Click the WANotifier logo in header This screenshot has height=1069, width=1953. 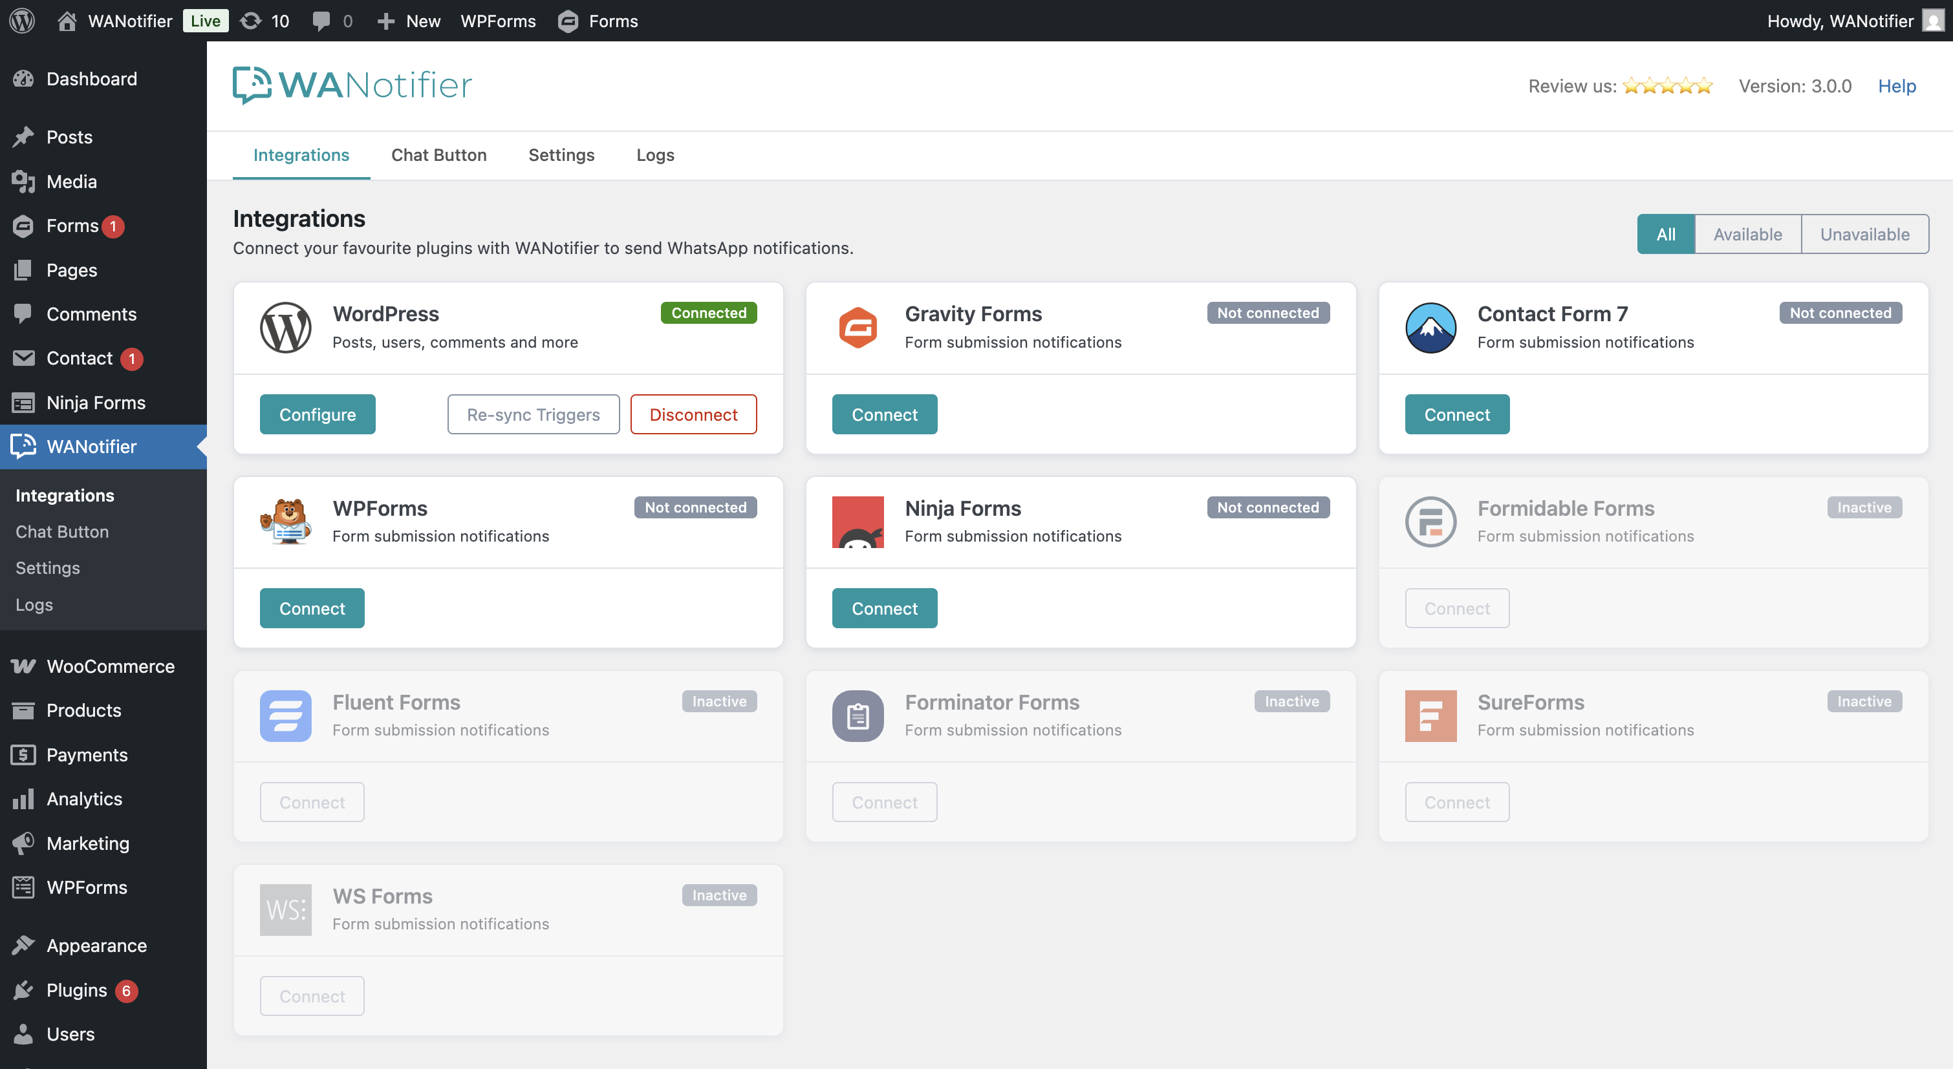pos(352,85)
